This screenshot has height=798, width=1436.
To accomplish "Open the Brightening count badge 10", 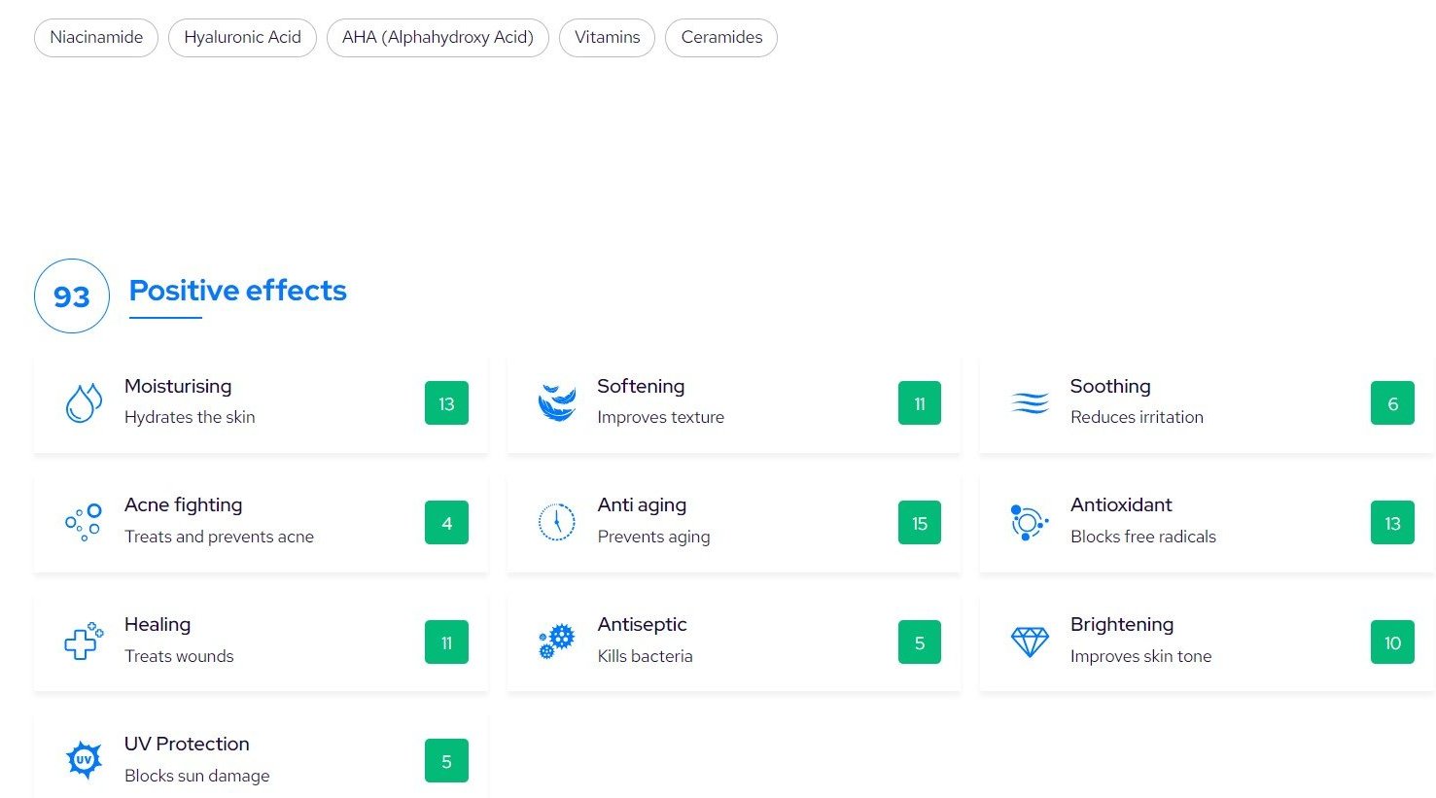I will click(x=1392, y=642).
